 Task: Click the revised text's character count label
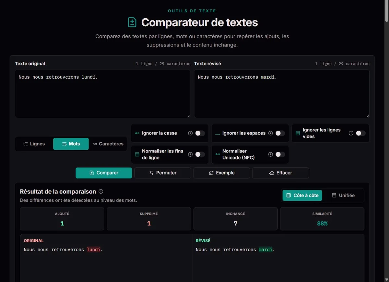click(342, 64)
